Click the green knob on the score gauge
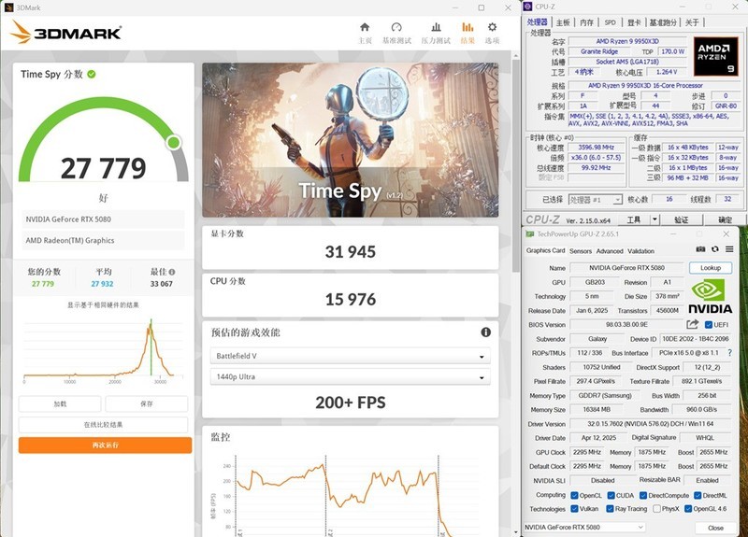Screen dimensions: 748x537 click(x=174, y=142)
